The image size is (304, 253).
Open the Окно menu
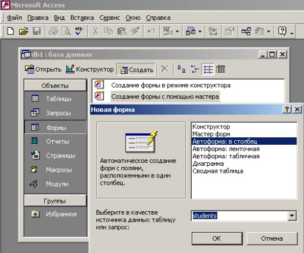133,17
